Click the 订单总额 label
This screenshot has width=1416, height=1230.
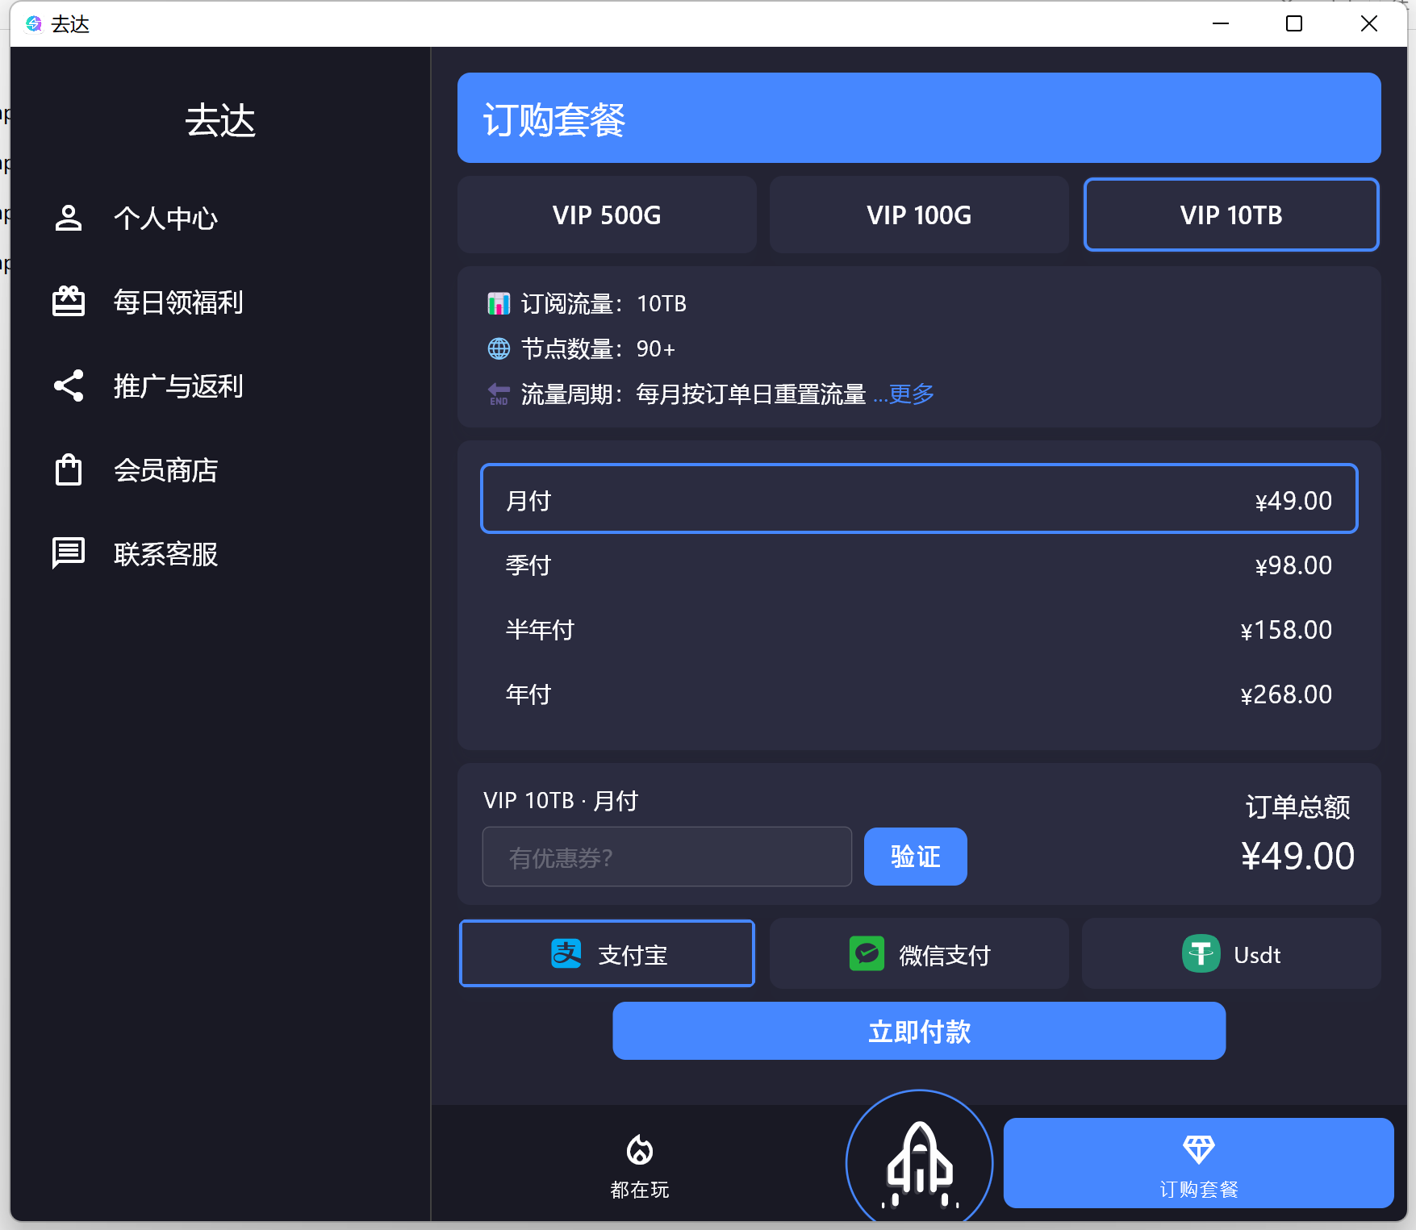pos(1297,807)
